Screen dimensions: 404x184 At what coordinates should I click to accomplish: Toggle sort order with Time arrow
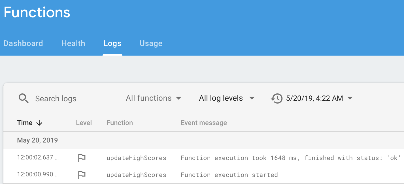click(39, 123)
